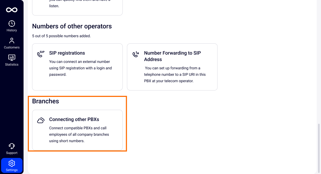Click the SIP registrations description text

(x=80, y=68)
